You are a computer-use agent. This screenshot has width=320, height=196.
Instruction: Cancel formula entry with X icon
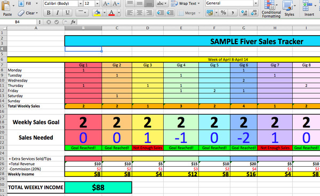click(x=49, y=22)
